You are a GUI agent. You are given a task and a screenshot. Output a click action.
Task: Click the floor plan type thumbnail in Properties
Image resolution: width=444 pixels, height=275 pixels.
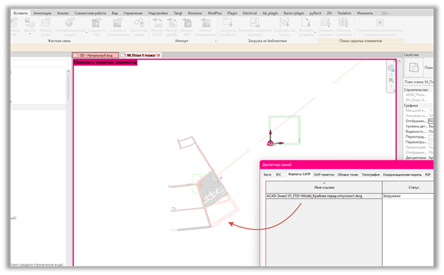click(x=413, y=68)
